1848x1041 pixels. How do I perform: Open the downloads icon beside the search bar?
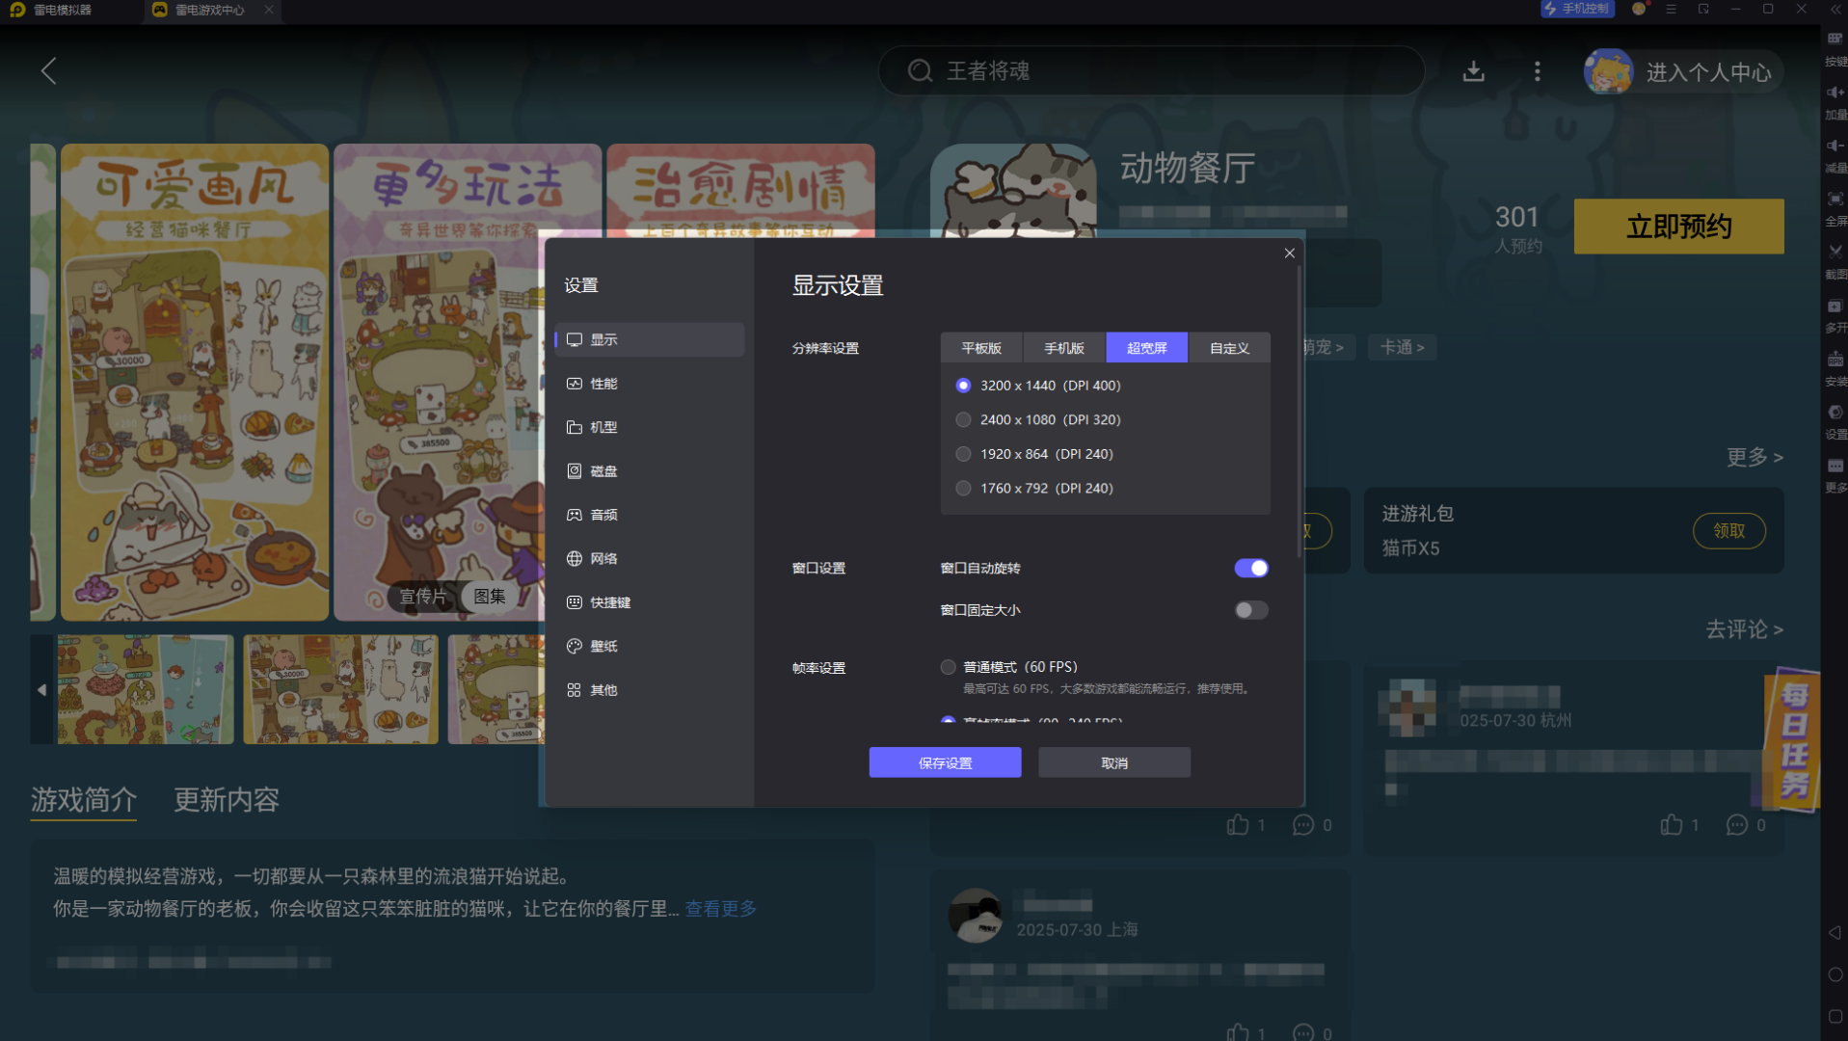tap(1473, 71)
